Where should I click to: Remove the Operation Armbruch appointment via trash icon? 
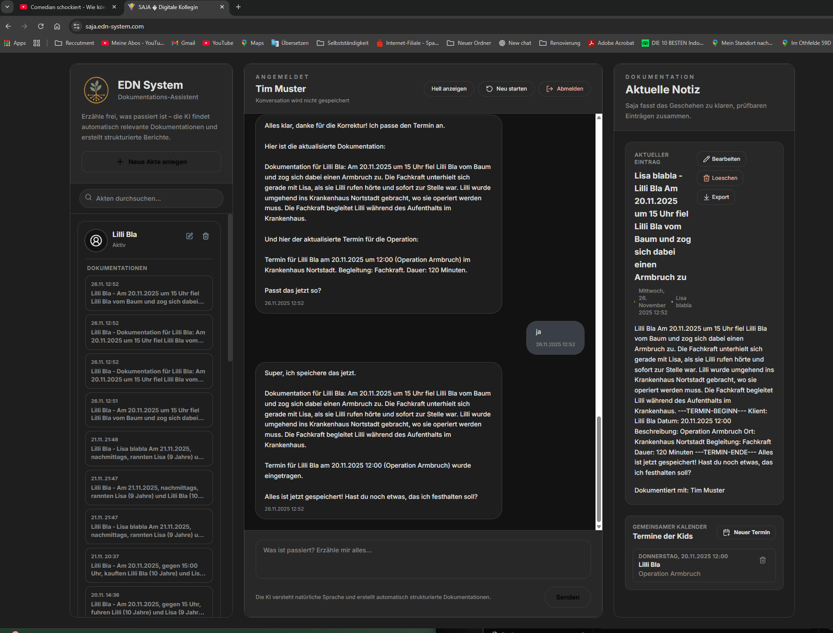tap(763, 560)
